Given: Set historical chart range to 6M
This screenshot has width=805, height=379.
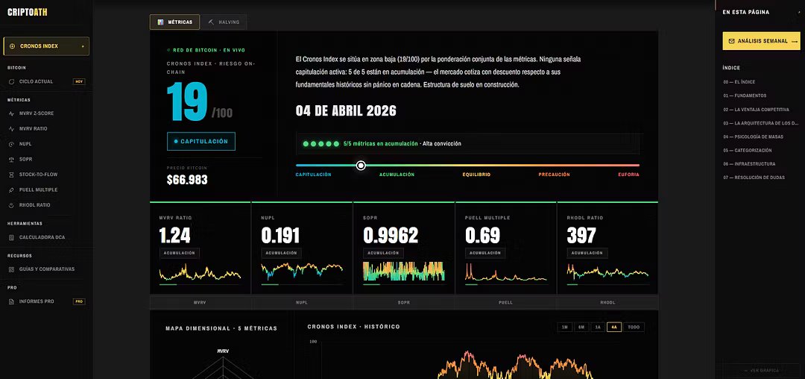Looking at the screenshot, I should point(581,327).
